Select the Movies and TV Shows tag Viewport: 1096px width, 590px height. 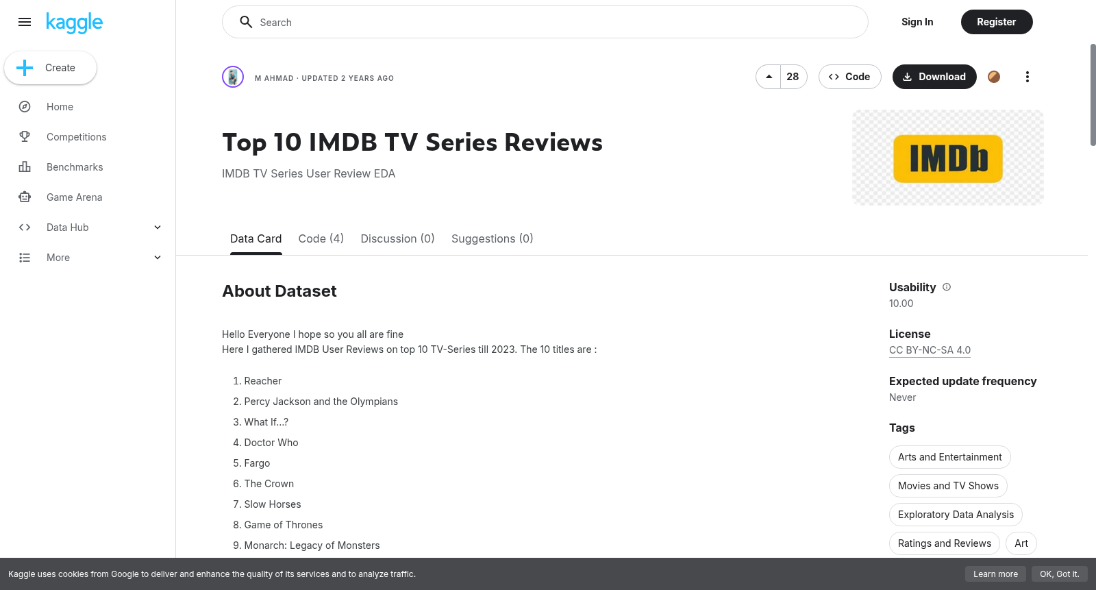[948, 486]
